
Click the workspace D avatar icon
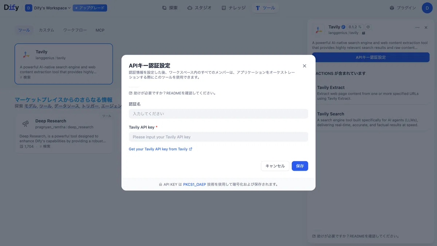click(x=28, y=8)
